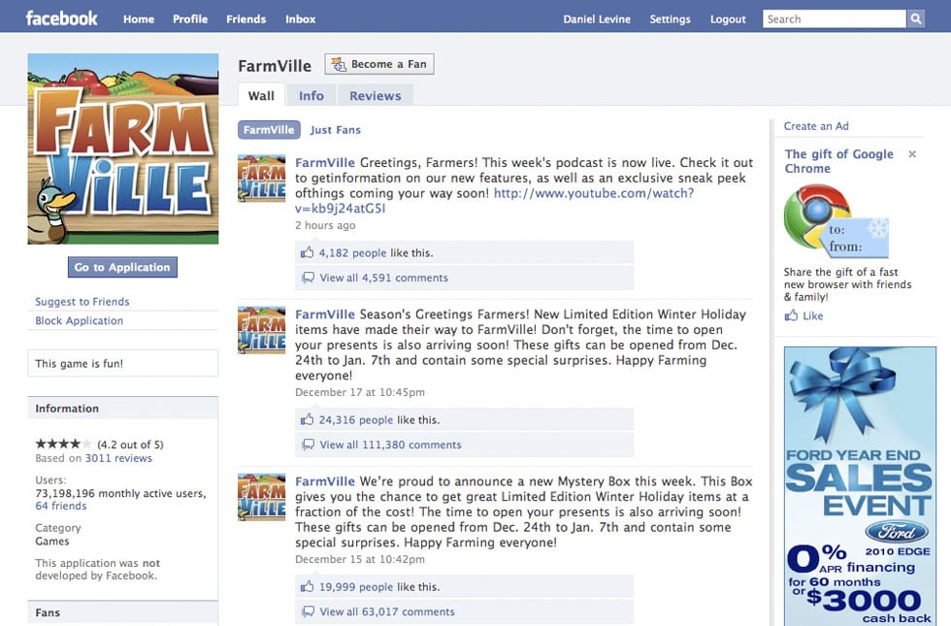The height and width of the screenshot is (626, 951).
Task: Click comment icon beside 4,591 comments
Action: coord(309,278)
